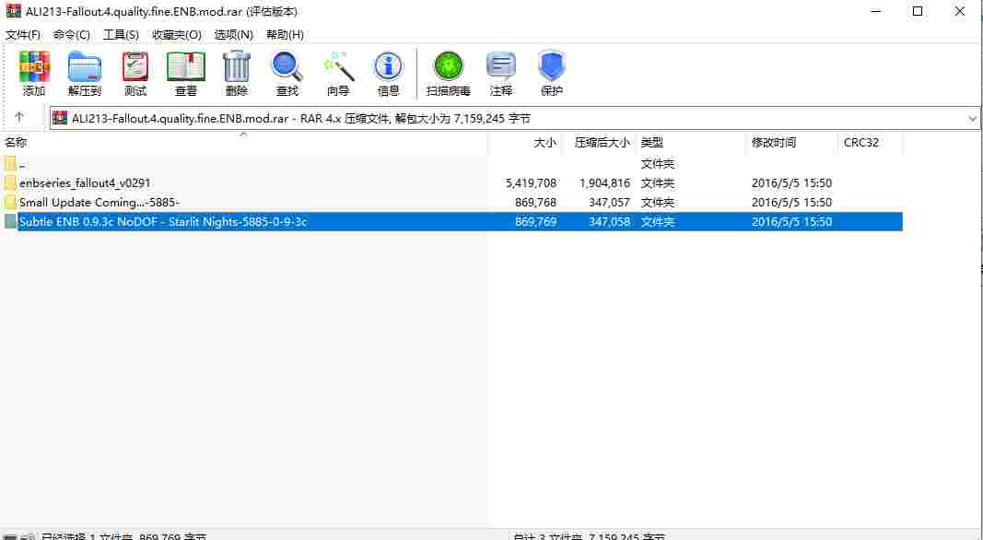Close the WinRAR window

tap(959, 11)
